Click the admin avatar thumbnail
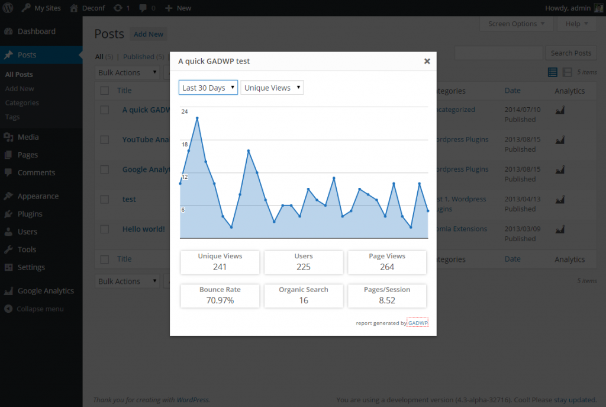 (x=598, y=8)
